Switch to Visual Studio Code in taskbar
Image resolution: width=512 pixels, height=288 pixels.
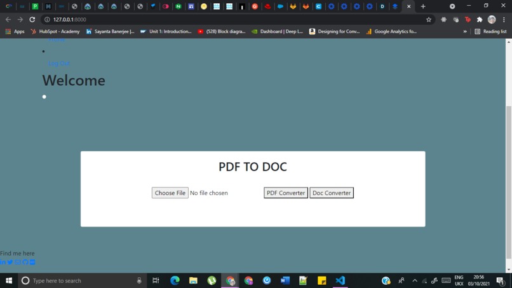[x=340, y=280]
